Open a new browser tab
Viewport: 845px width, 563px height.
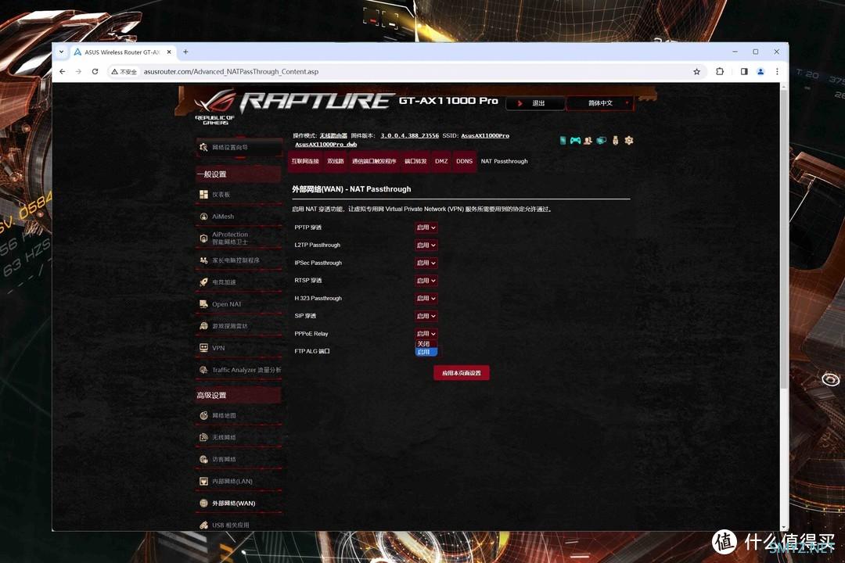[x=185, y=52]
